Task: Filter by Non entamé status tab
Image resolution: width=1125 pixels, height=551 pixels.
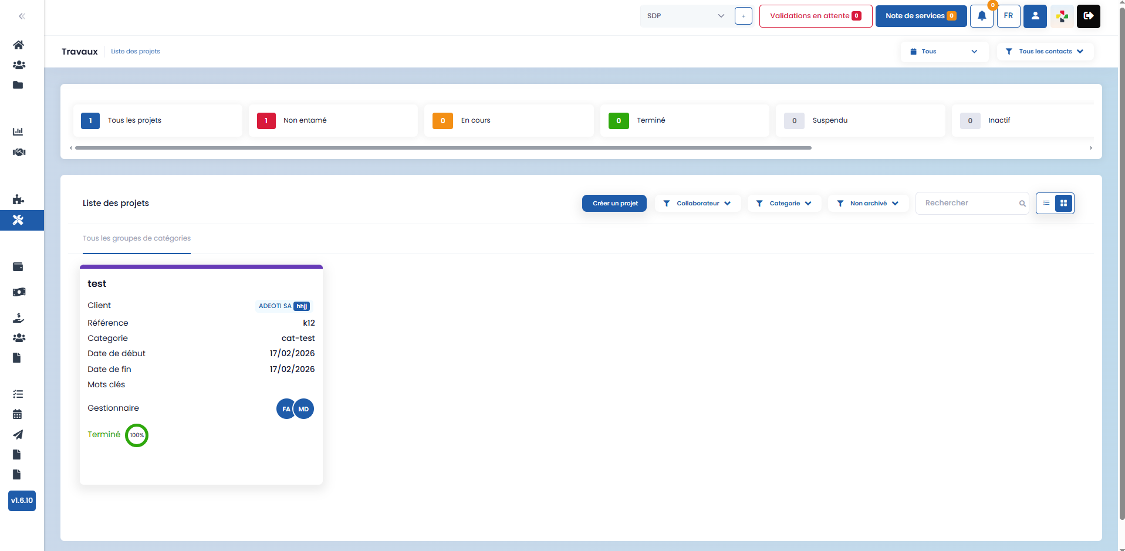Action: pos(333,120)
